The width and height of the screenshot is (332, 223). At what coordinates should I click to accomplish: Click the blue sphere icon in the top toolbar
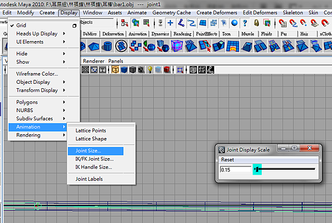(x=235, y=23)
